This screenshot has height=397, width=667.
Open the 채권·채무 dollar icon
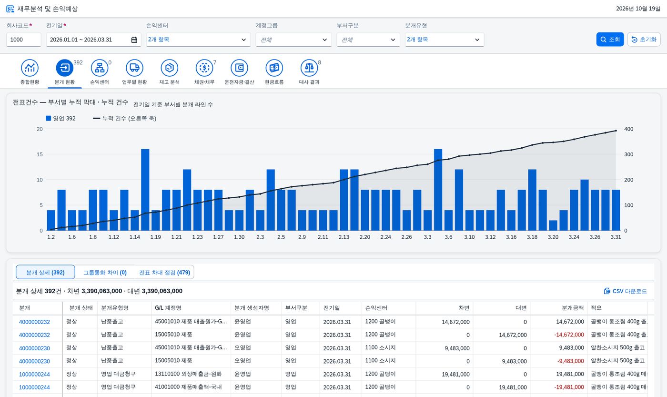[204, 68]
